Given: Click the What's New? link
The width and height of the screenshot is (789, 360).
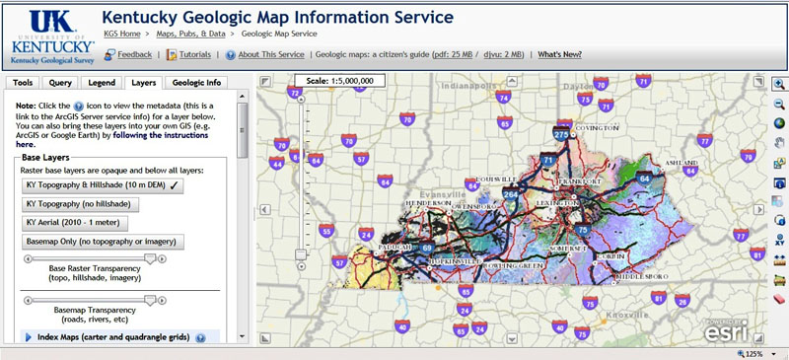Looking at the screenshot, I should pos(559,54).
